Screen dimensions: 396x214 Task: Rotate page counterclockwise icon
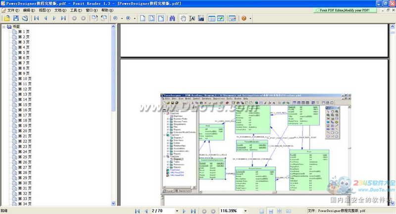click(104, 18)
